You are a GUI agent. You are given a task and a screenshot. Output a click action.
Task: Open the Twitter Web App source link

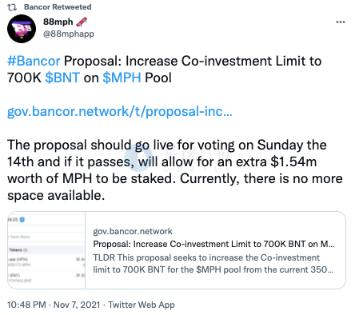coord(142,305)
